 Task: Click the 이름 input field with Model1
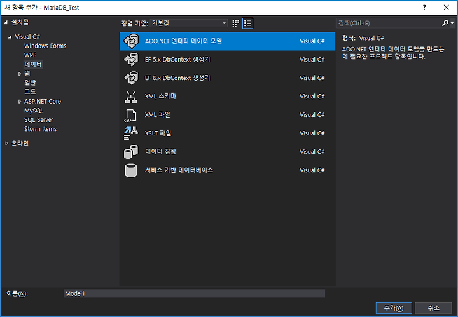pos(194,293)
